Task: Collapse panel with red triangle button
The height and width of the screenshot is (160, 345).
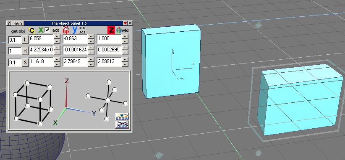Action: pyautogui.click(x=125, y=23)
